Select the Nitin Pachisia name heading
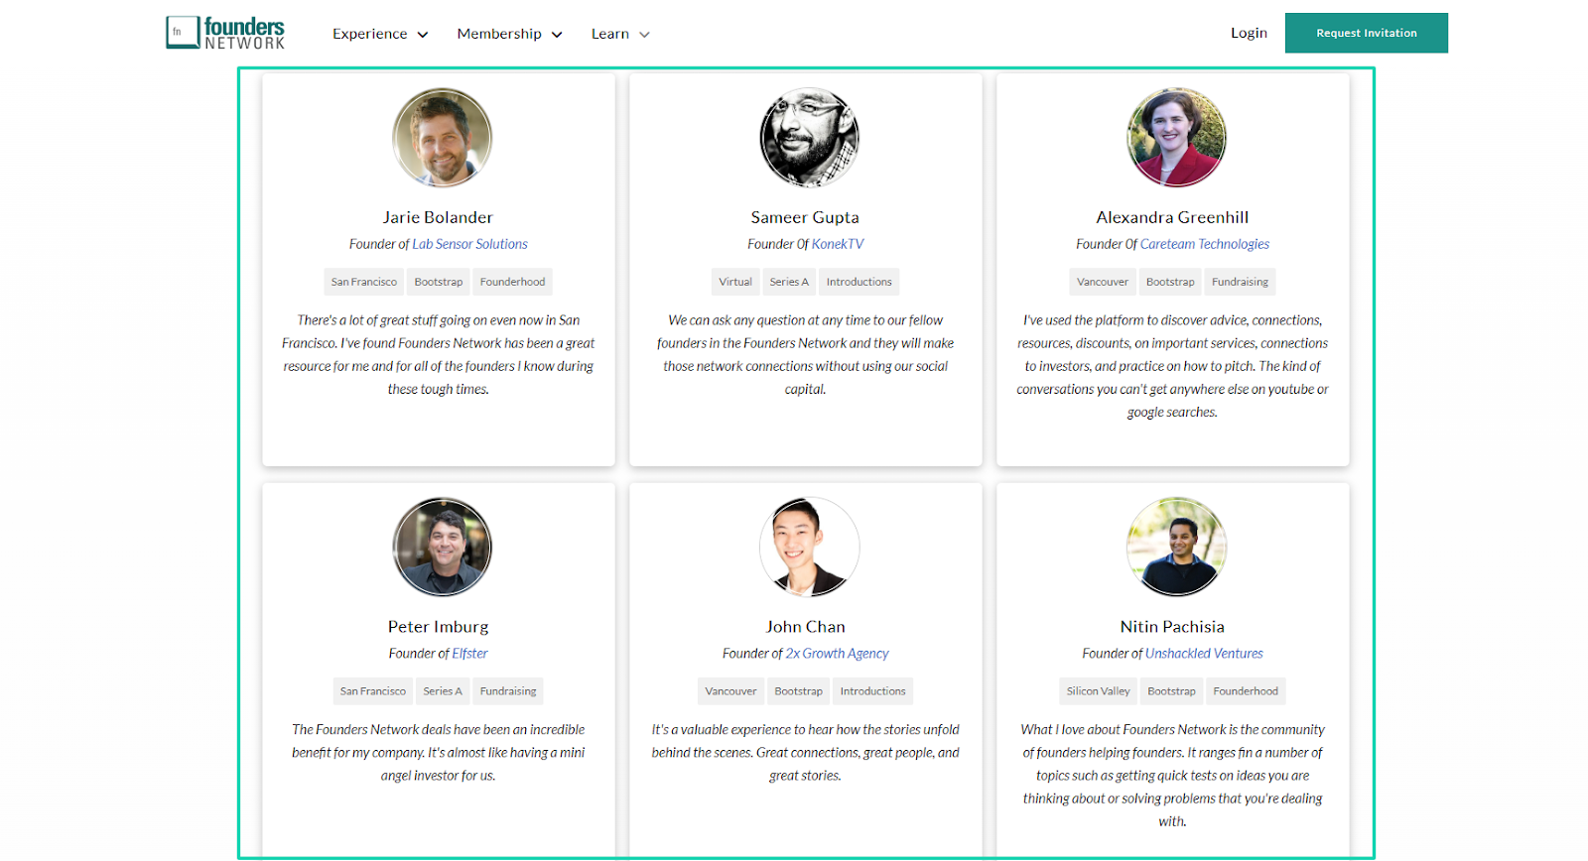 pyautogui.click(x=1172, y=627)
